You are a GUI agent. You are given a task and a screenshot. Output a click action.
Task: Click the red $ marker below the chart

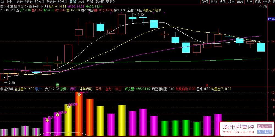(x=207, y=85)
